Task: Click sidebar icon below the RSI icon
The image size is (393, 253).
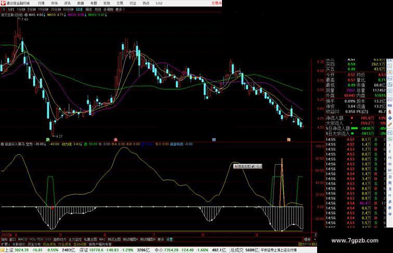Action: (x=390, y=112)
